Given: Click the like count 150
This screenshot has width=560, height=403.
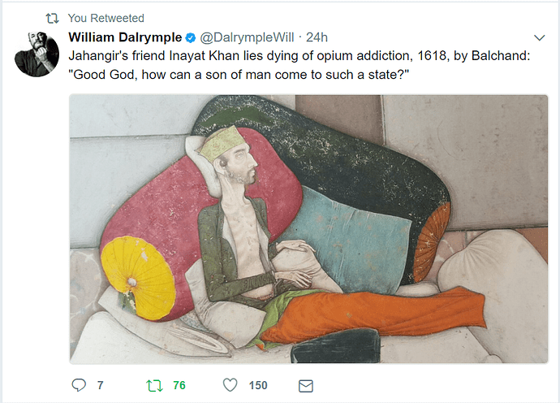Looking at the screenshot, I should point(258,385).
